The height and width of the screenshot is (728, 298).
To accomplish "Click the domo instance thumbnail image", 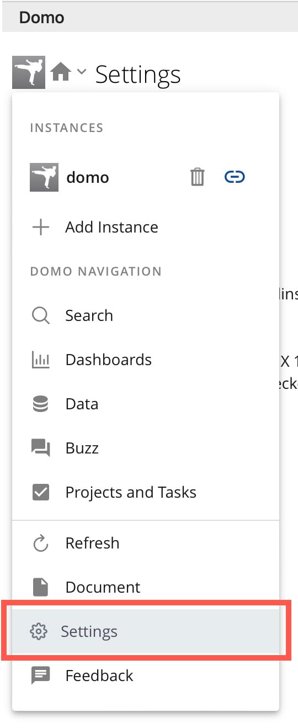I will point(44,177).
